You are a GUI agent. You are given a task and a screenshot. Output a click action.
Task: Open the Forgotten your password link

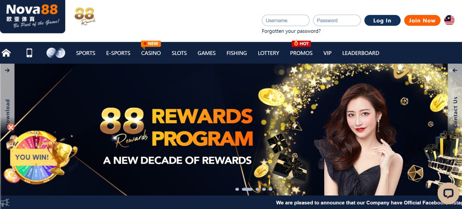point(291,31)
